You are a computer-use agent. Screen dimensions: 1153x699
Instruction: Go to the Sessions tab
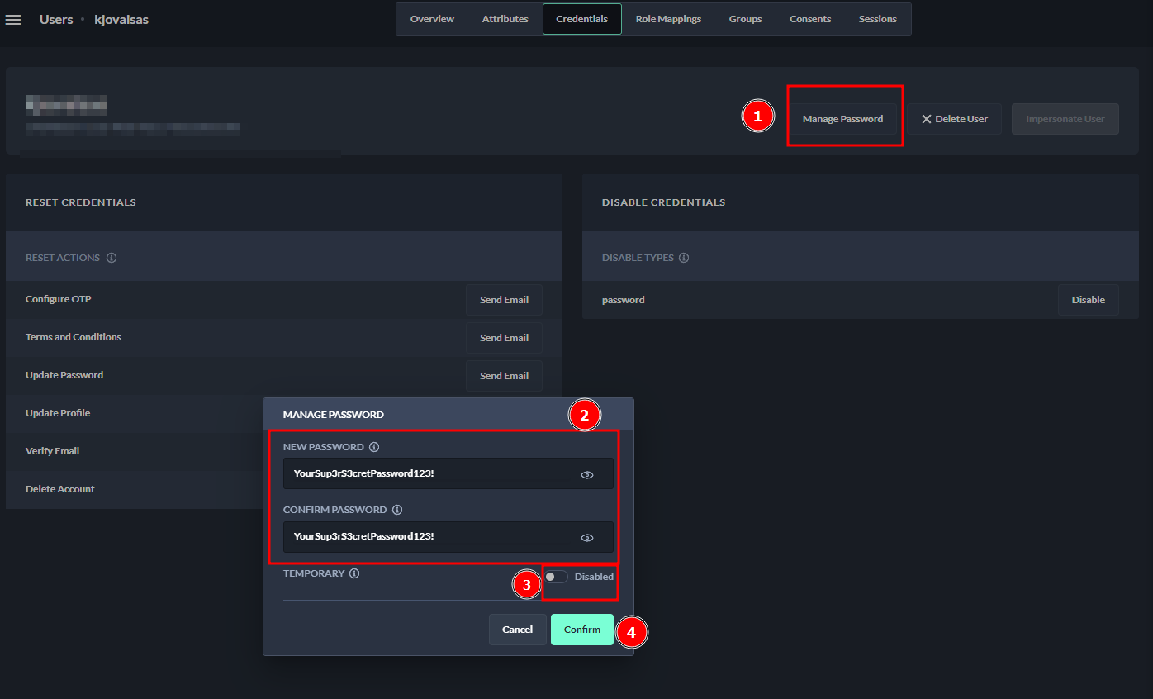pos(877,19)
